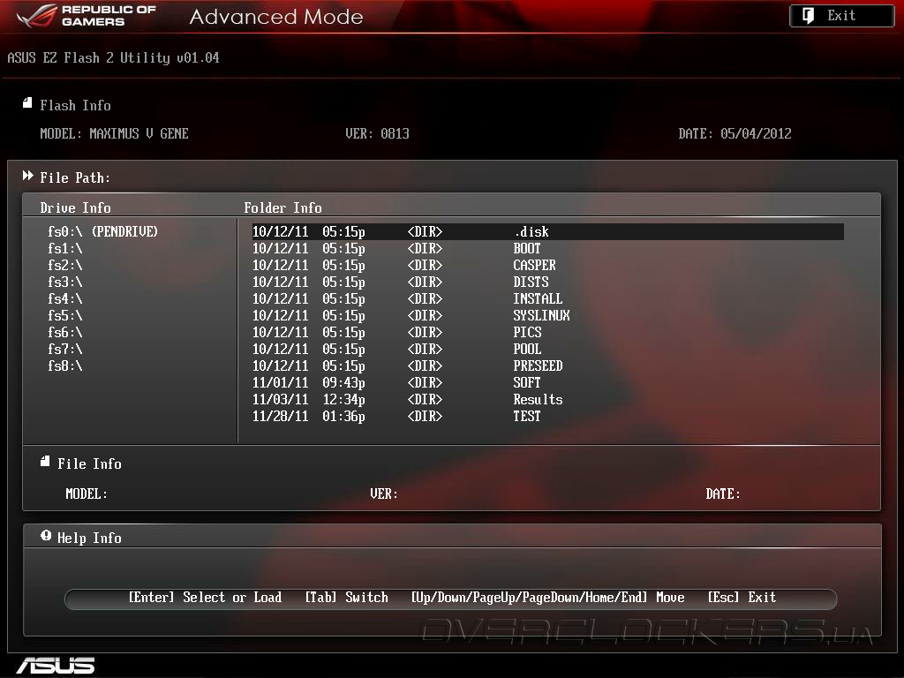
Task: Click the File Path label
Action: [75, 177]
